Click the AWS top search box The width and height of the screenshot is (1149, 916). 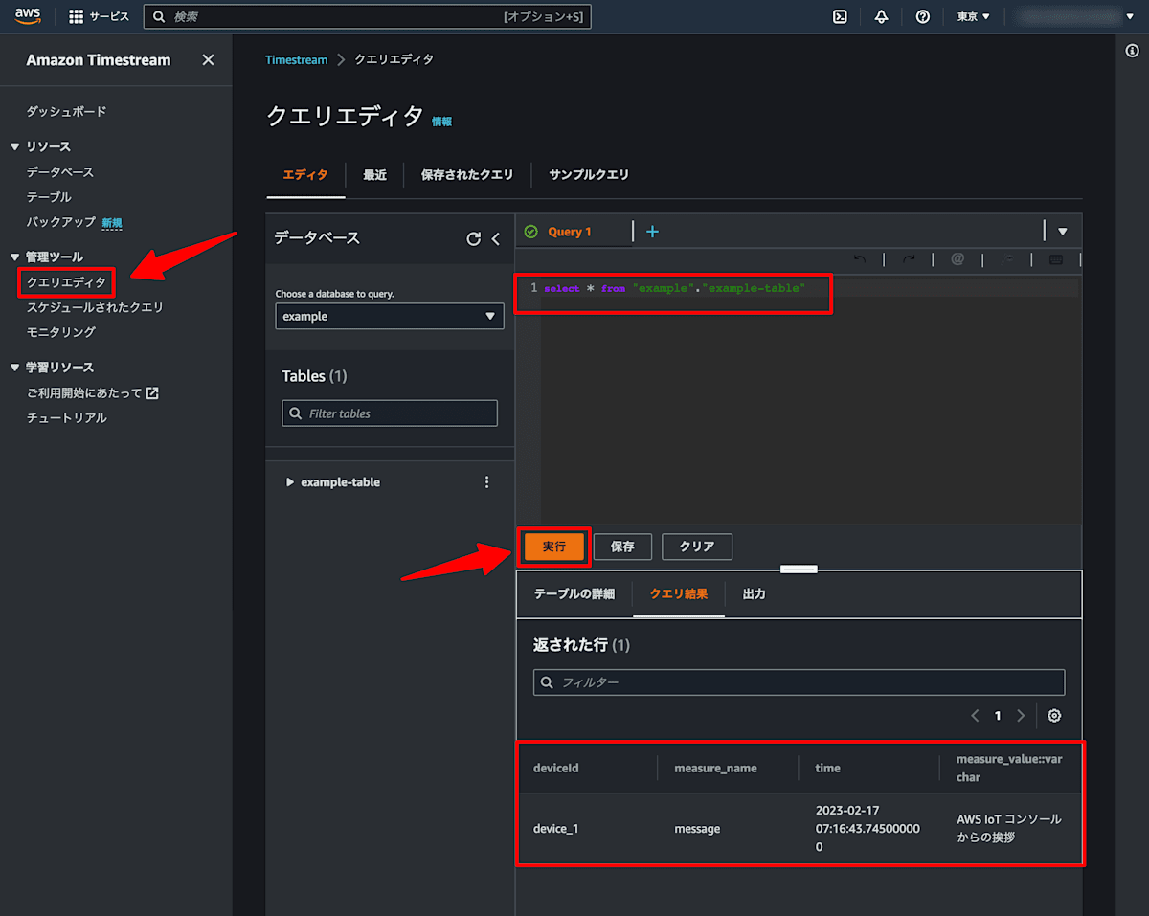tap(367, 16)
